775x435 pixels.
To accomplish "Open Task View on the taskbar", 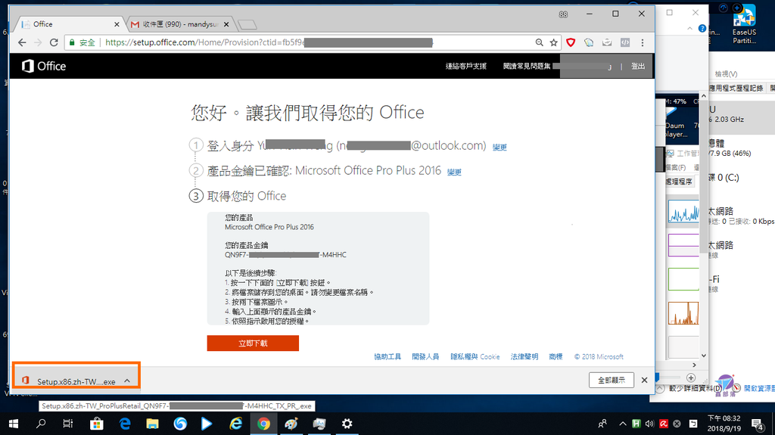I will pos(68,424).
